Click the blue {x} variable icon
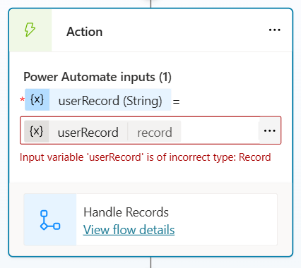This screenshot has height=268, width=301. tap(37, 99)
